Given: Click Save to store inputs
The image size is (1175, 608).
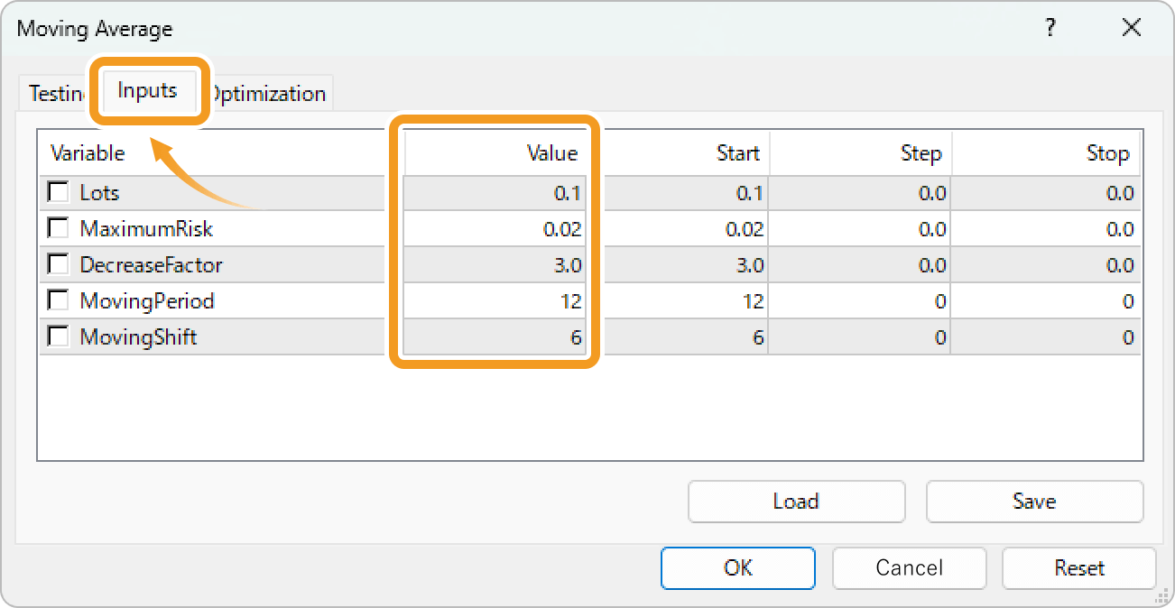Looking at the screenshot, I should tap(1034, 502).
